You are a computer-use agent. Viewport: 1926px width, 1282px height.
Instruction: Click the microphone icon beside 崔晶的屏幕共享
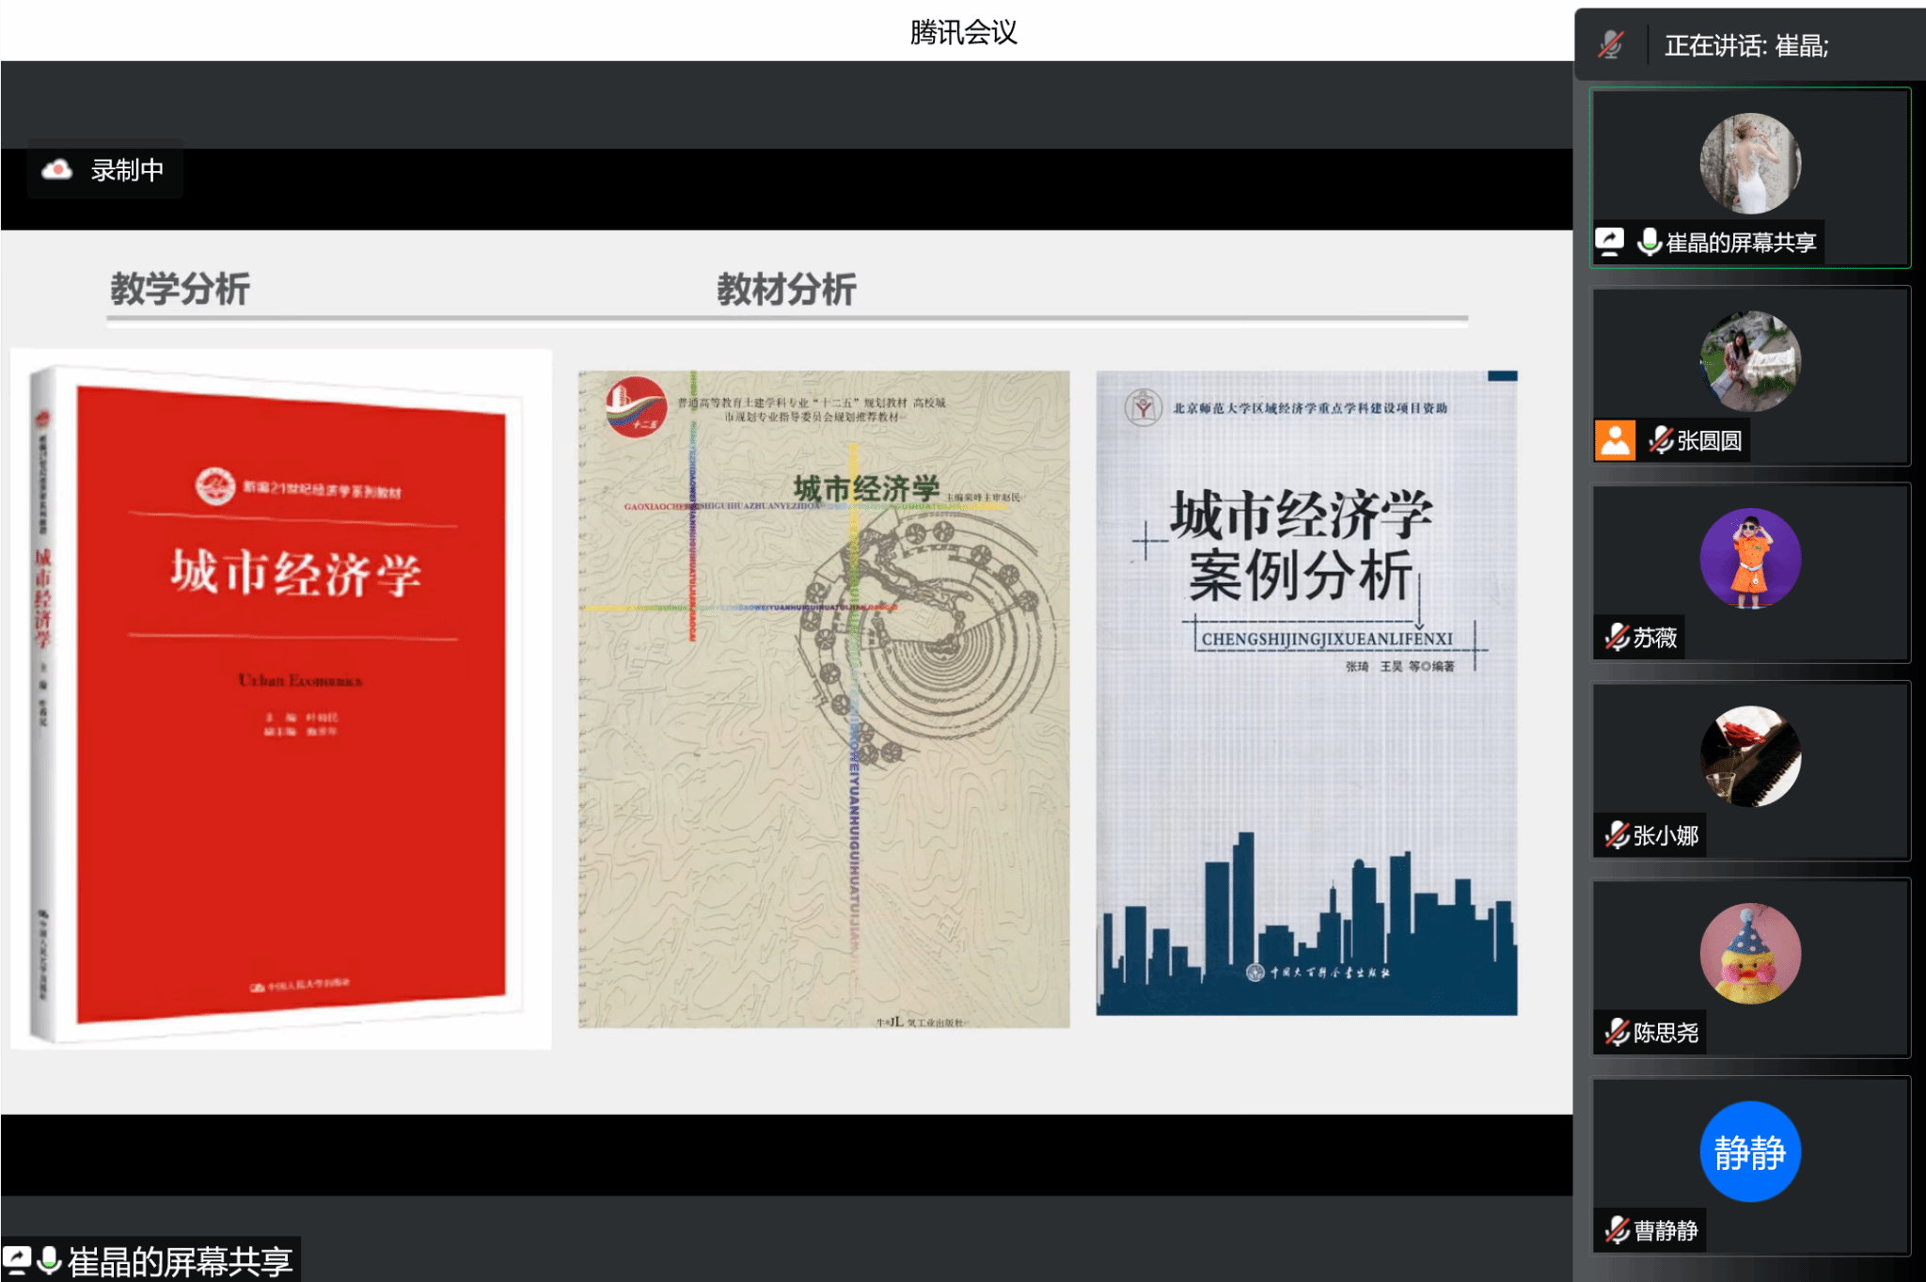[1649, 242]
